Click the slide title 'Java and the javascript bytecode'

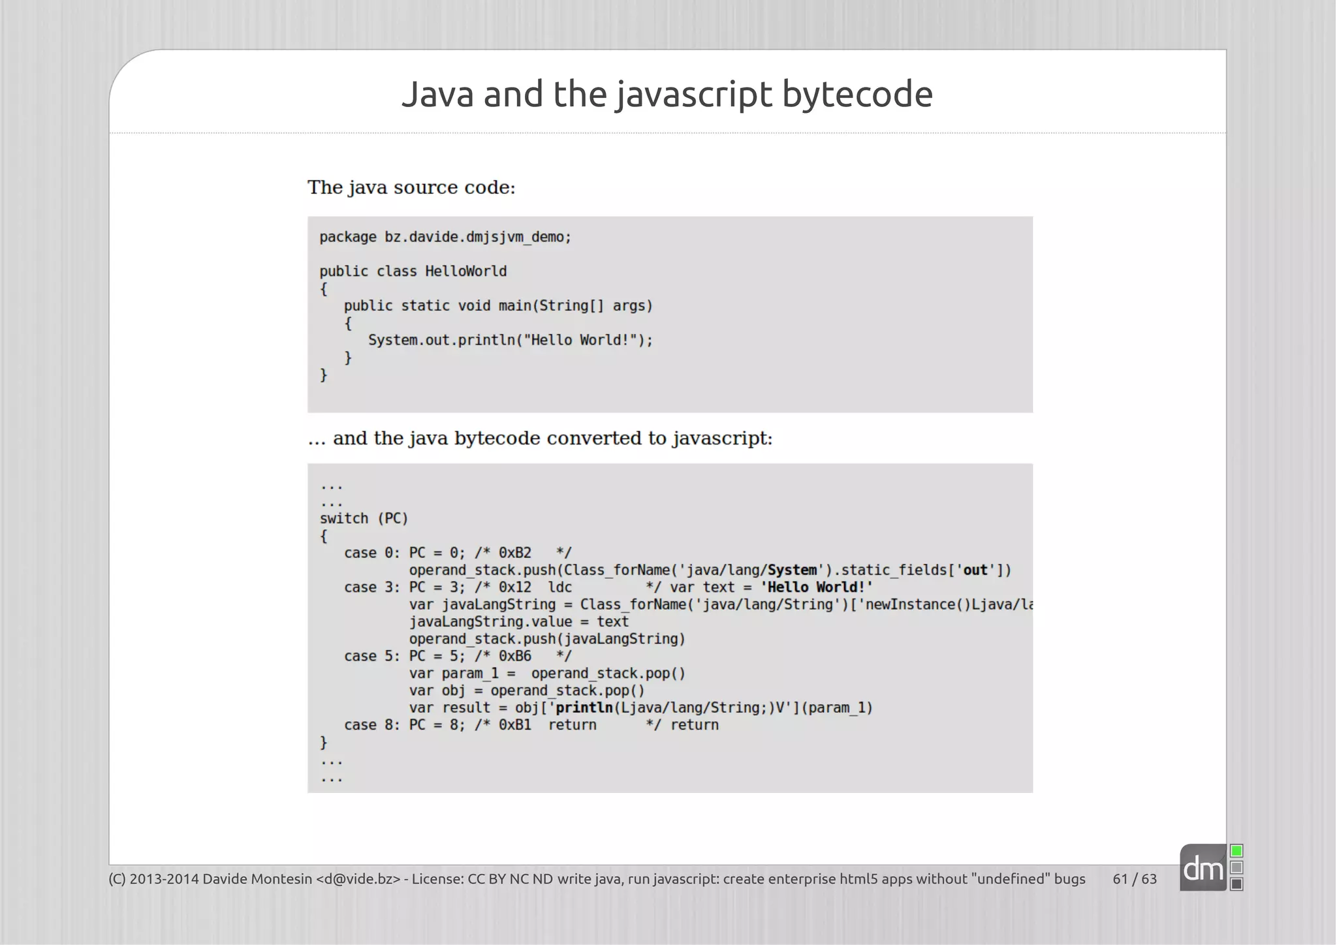coord(667,94)
